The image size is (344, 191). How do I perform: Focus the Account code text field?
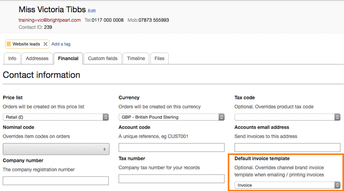coord(172,147)
